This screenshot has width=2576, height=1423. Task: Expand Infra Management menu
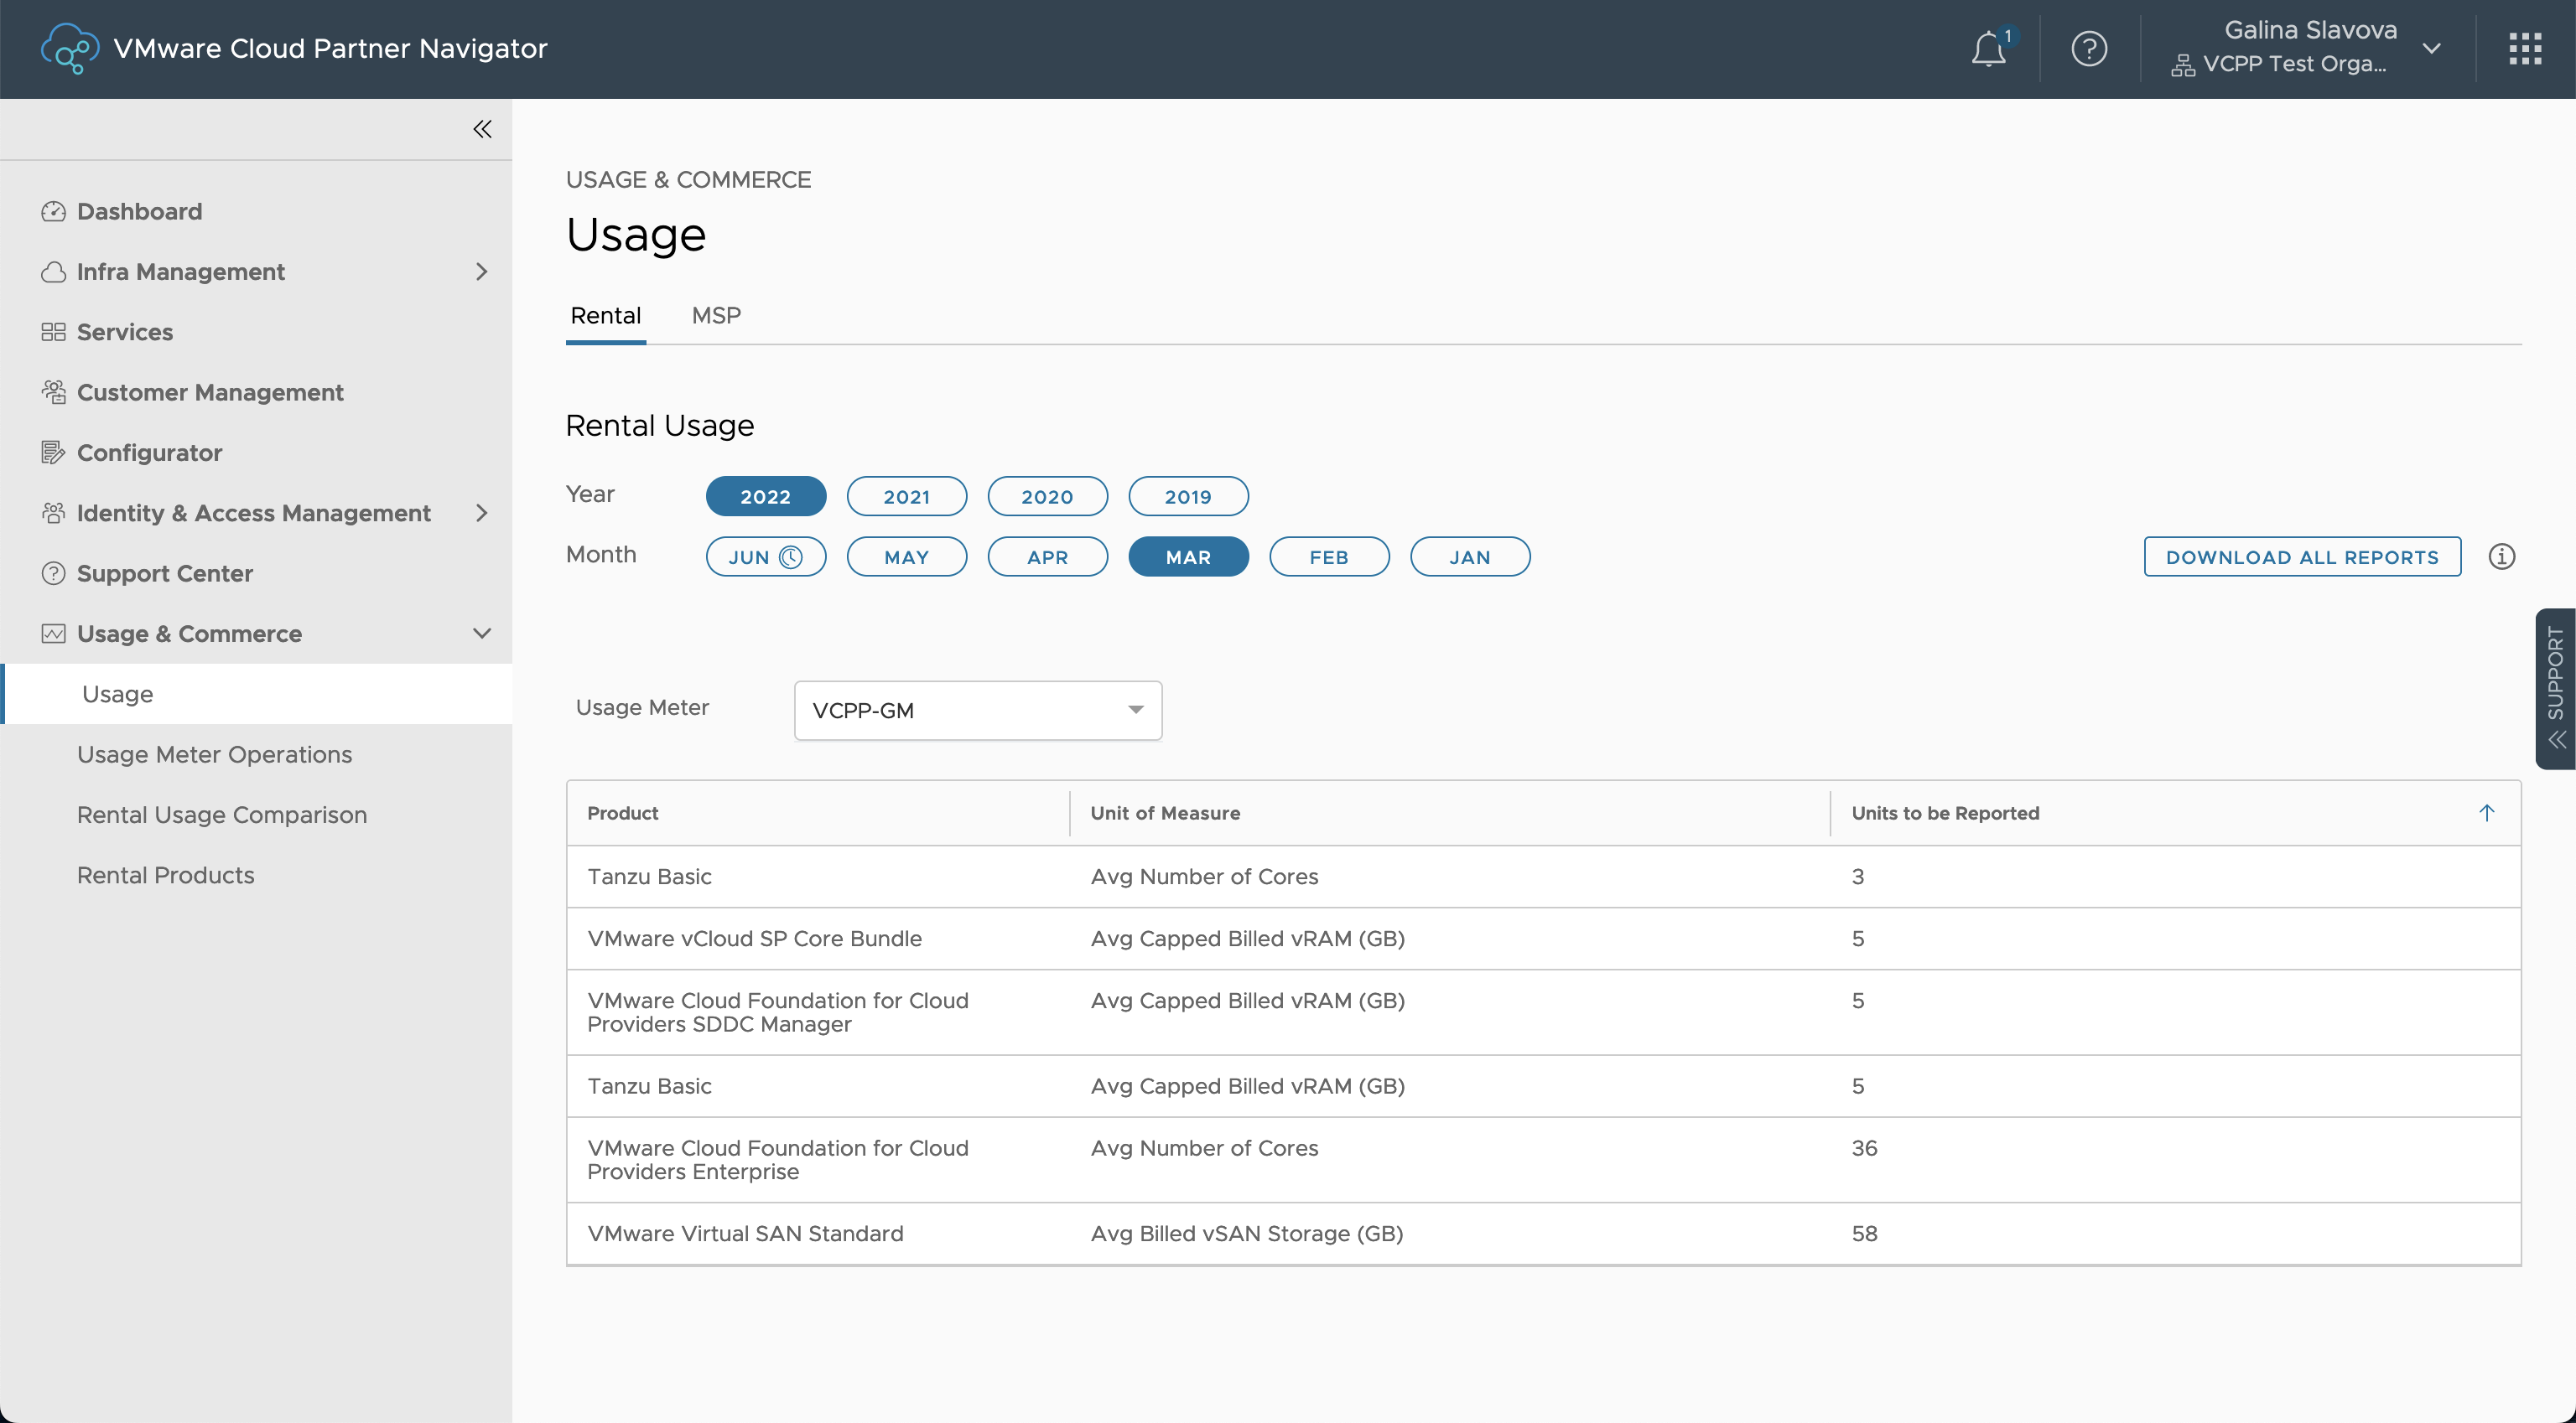click(x=481, y=272)
